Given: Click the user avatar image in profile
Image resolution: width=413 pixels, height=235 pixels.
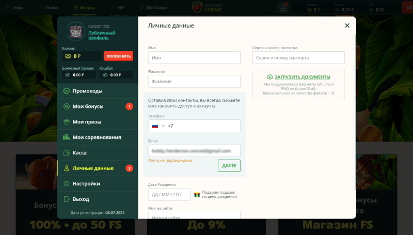Looking at the screenshot, I should click(x=75, y=32).
